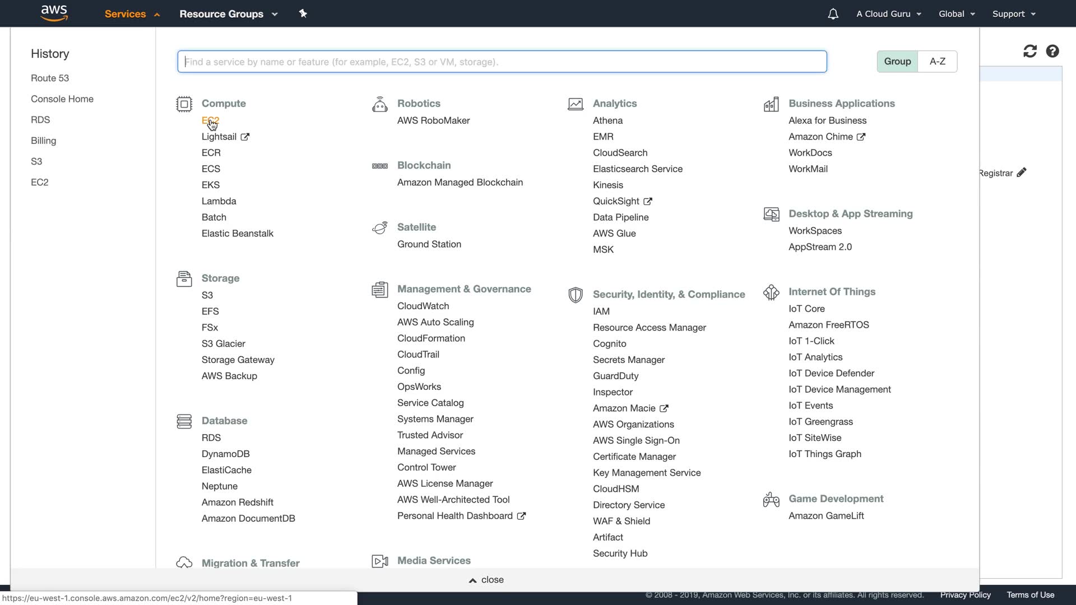Open the notifications bell
Viewport: 1076px width, 605px height.
click(833, 14)
